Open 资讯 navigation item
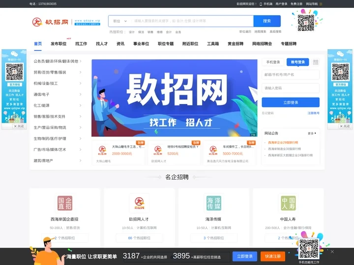Screen dimensions: 354x265 pyautogui.click(x=120, y=44)
